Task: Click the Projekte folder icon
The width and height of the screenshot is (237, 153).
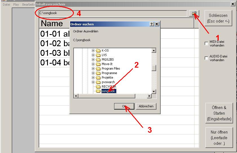Action: click(x=98, y=78)
